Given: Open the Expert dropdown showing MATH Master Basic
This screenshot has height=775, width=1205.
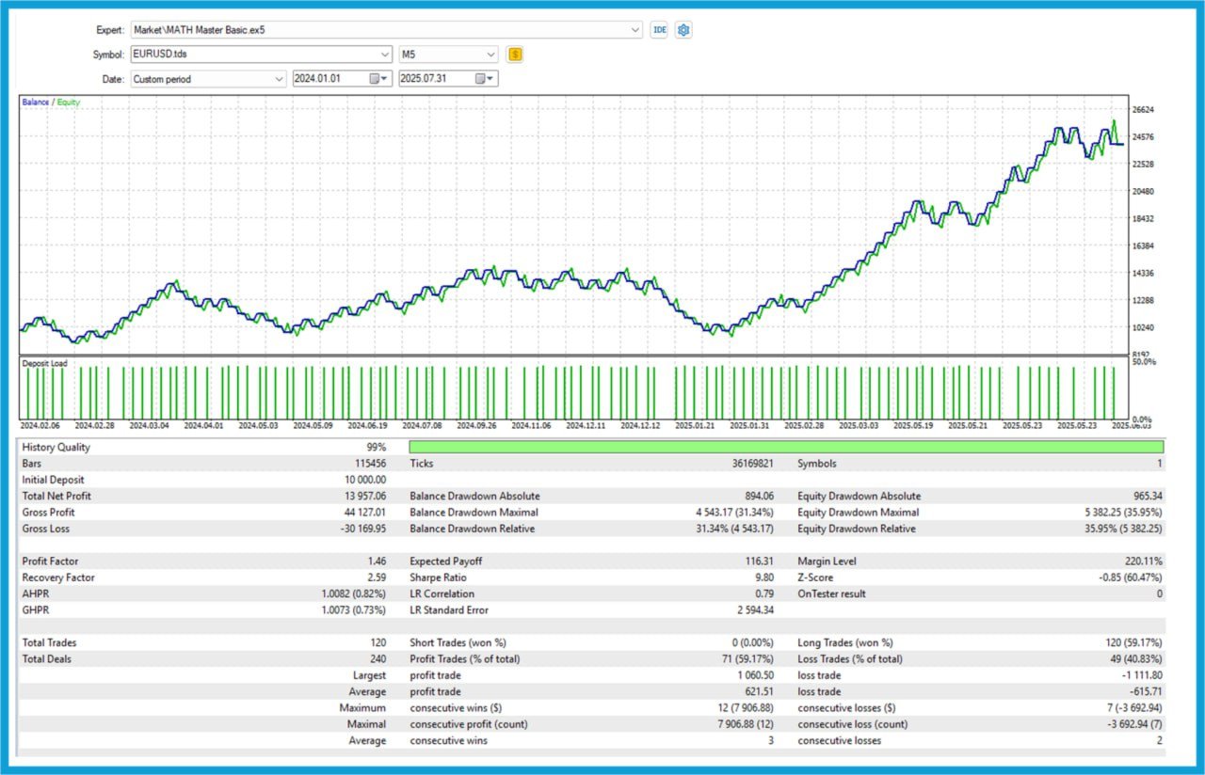Looking at the screenshot, I should pos(635,29).
